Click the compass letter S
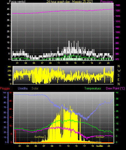 (118, 75)
